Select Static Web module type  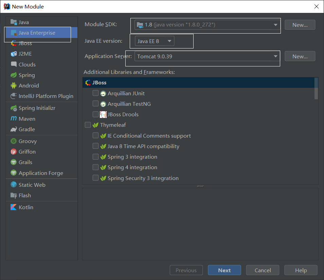[41, 185]
